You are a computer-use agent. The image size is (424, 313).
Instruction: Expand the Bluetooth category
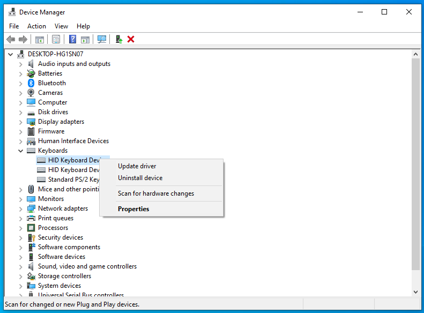(x=21, y=83)
